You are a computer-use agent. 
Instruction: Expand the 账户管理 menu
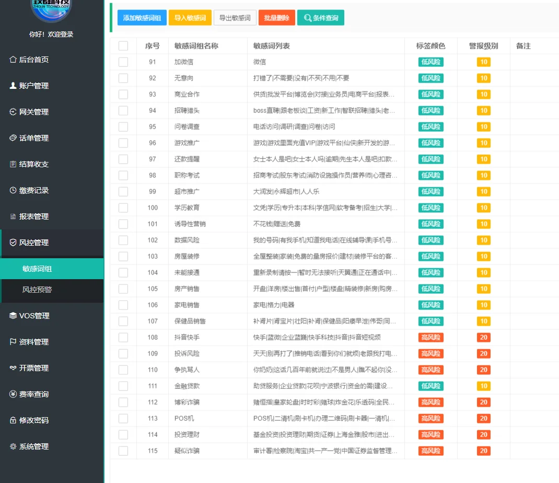coord(52,86)
